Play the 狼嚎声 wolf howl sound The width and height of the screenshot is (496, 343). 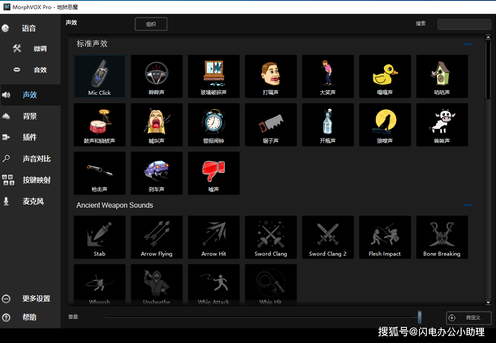click(x=385, y=125)
